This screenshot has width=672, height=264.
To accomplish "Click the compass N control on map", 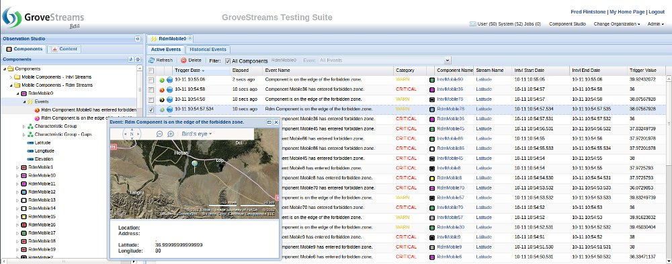I will (x=132, y=134).
